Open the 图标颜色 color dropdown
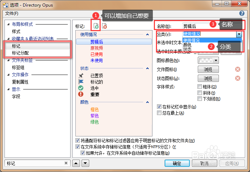 coord(208,60)
